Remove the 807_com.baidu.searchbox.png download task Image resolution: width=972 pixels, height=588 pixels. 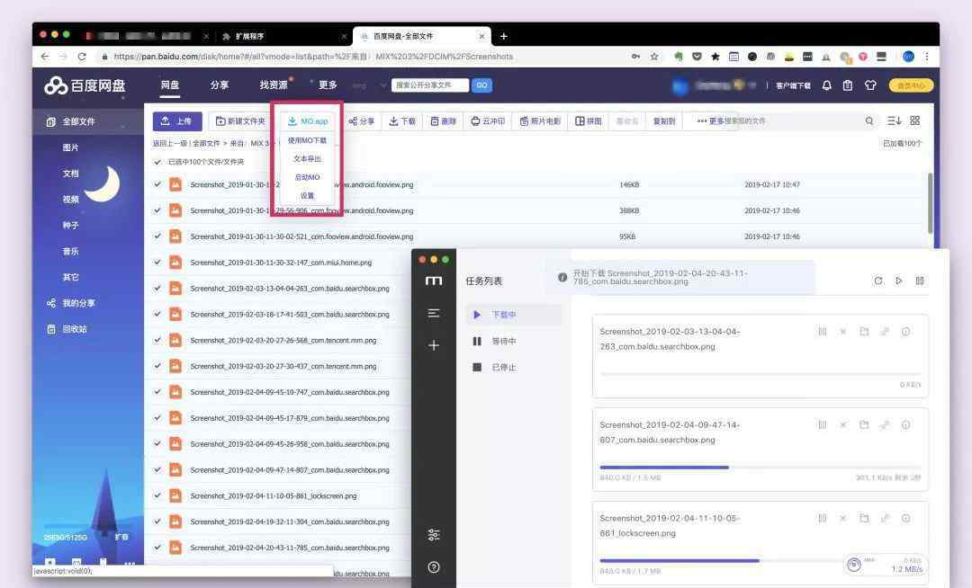click(x=843, y=425)
